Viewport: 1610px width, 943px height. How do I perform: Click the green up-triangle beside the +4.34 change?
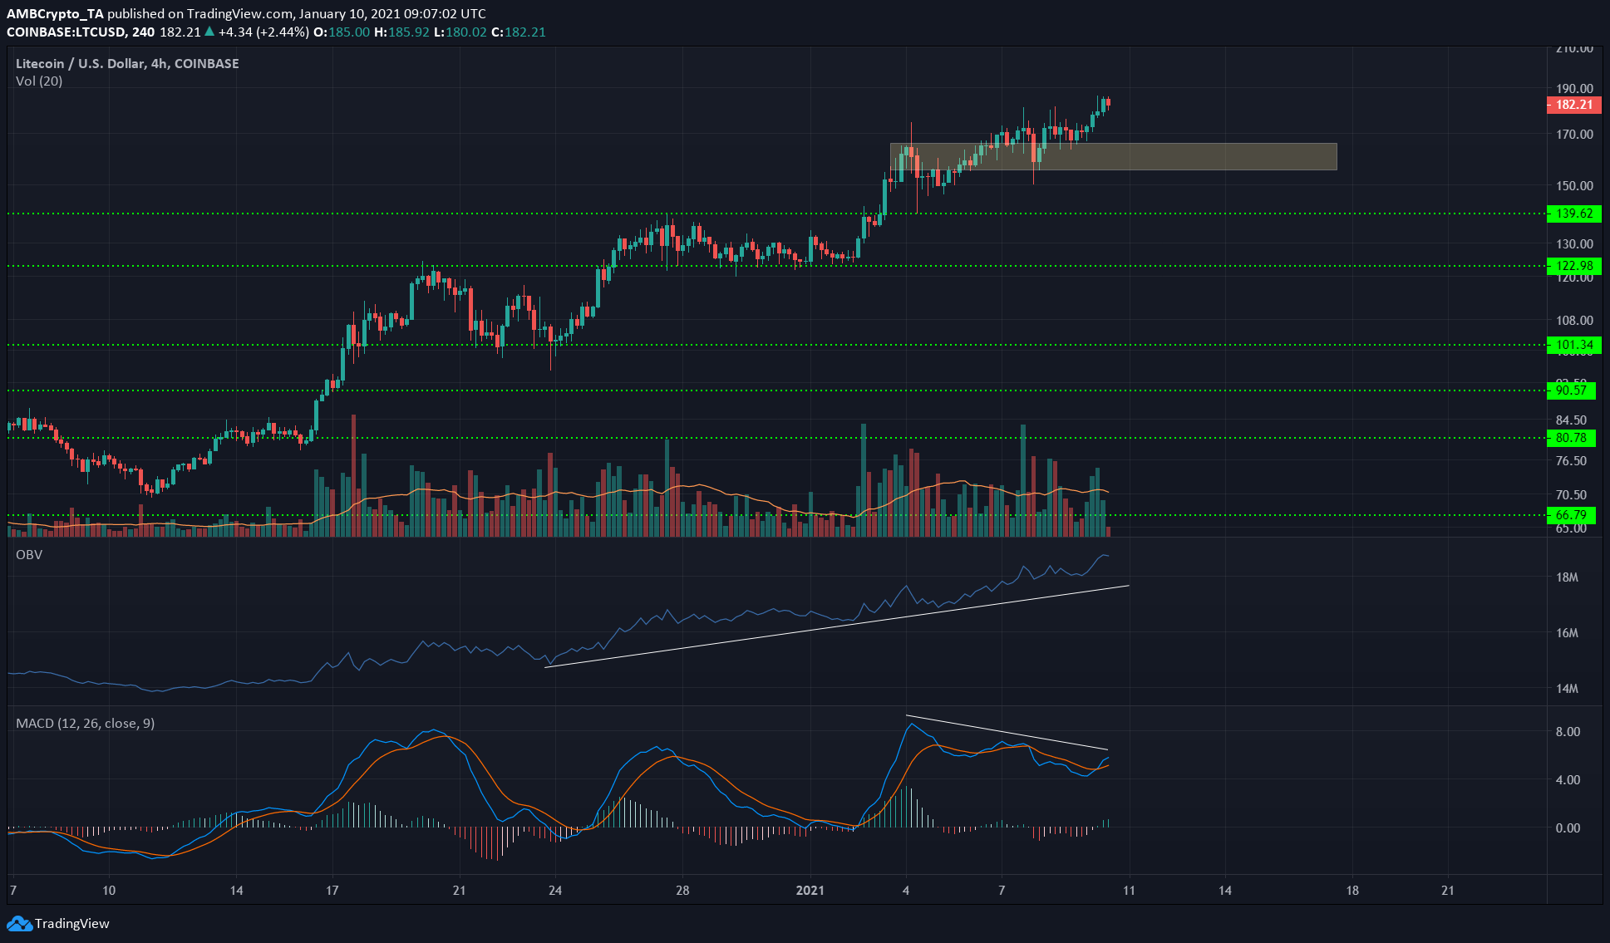[209, 32]
